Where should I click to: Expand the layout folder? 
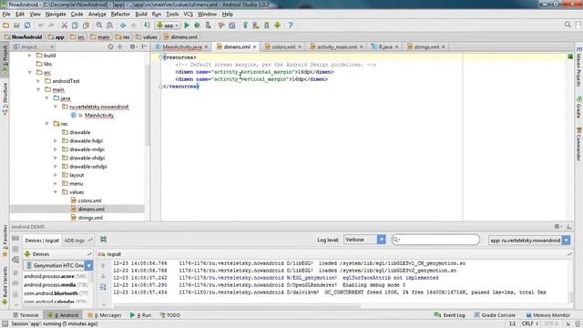(56, 175)
